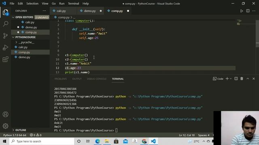Image resolution: width=259 pixels, height=145 pixels.
Task: Change indentation via Spaces: 4
Action: pos(204,135)
